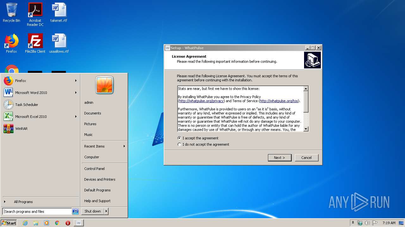Open Opera browser from the taskbar
This screenshot has height=227, width=405.
[x=68, y=223]
